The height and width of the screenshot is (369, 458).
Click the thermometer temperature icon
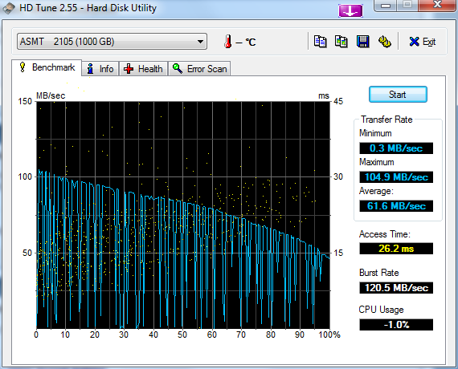(228, 42)
